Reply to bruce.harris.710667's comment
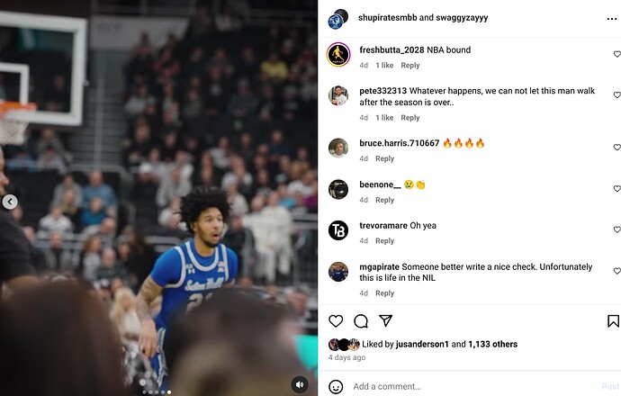 pos(384,158)
